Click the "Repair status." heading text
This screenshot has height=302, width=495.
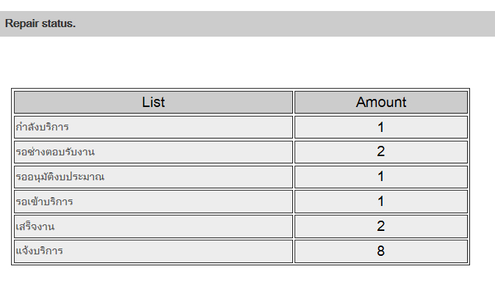tap(40, 23)
